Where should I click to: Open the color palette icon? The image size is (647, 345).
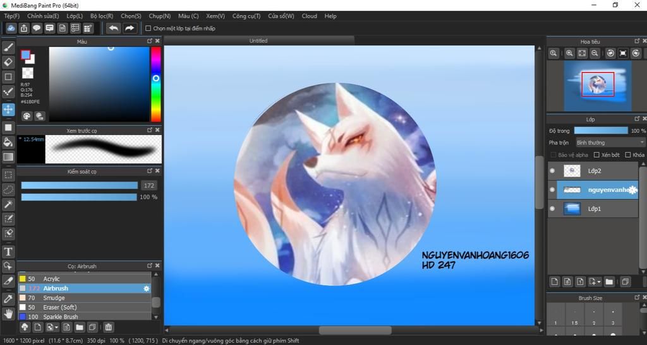pyautogui.click(x=27, y=116)
